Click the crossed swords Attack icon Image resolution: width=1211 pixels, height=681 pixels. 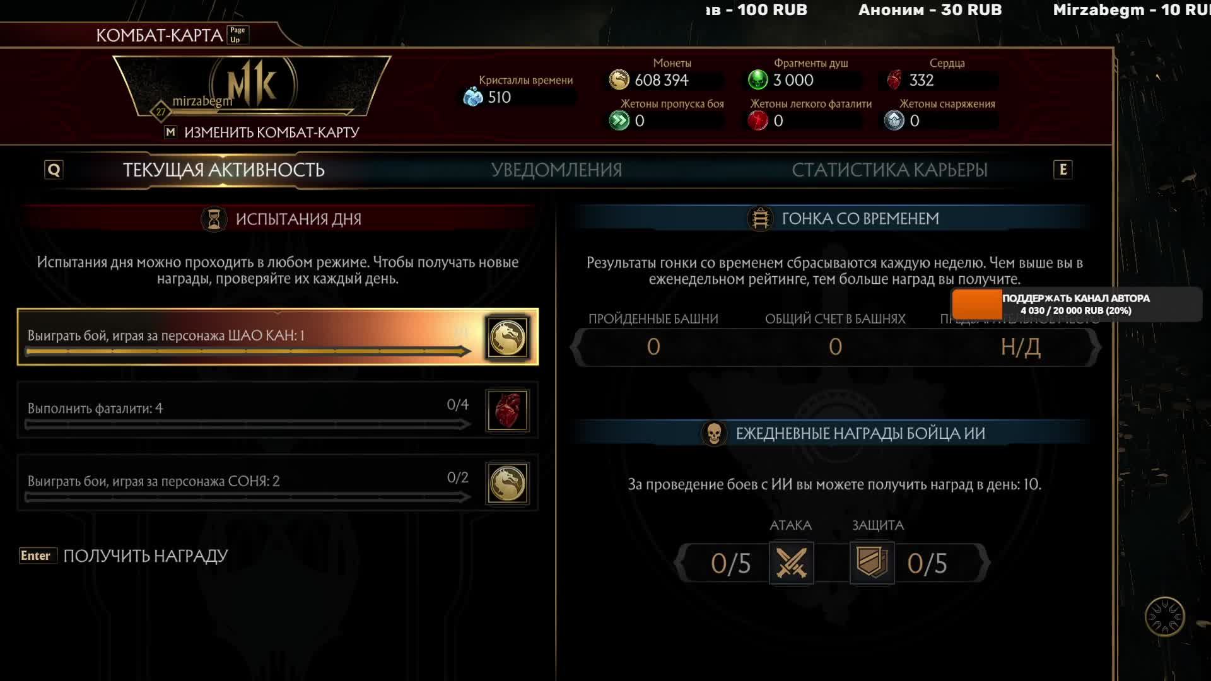tap(791, 563)
